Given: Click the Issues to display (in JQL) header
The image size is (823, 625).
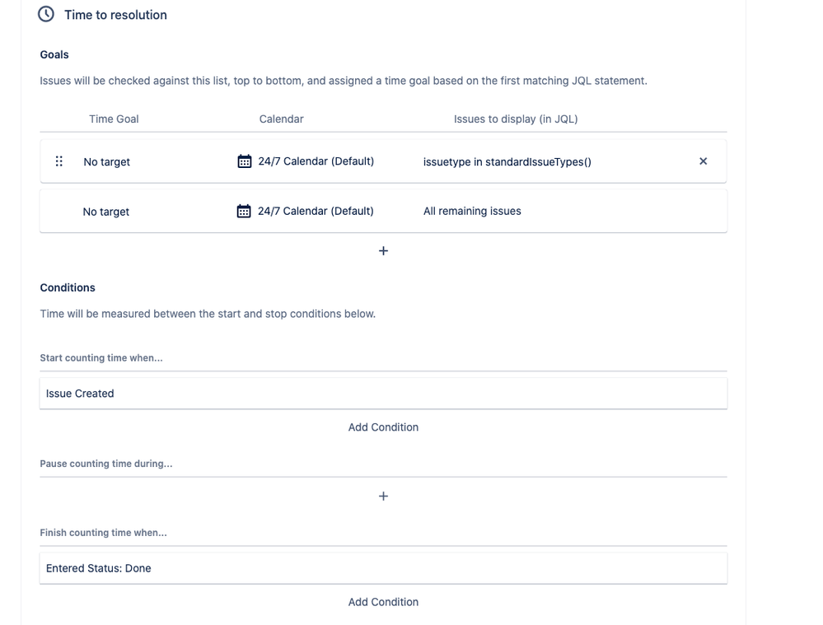Looking at the screenshot, I should (516, 119).
